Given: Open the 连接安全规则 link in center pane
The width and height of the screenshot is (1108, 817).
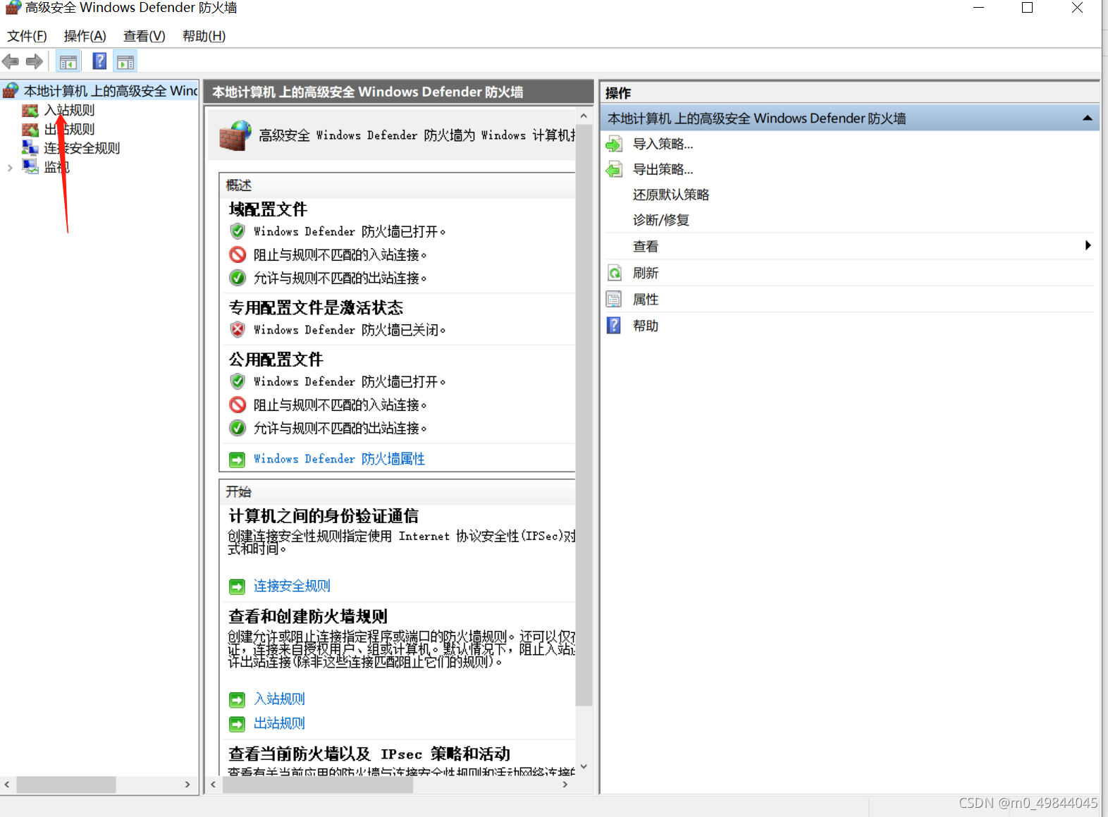Looking at the screenshot, I should [292, 586].
